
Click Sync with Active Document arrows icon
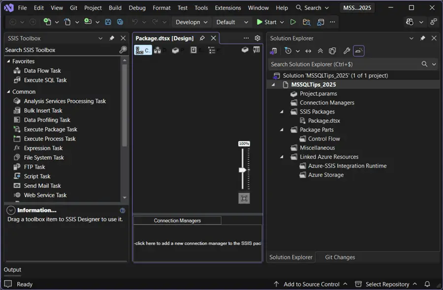tap(308, 51)
